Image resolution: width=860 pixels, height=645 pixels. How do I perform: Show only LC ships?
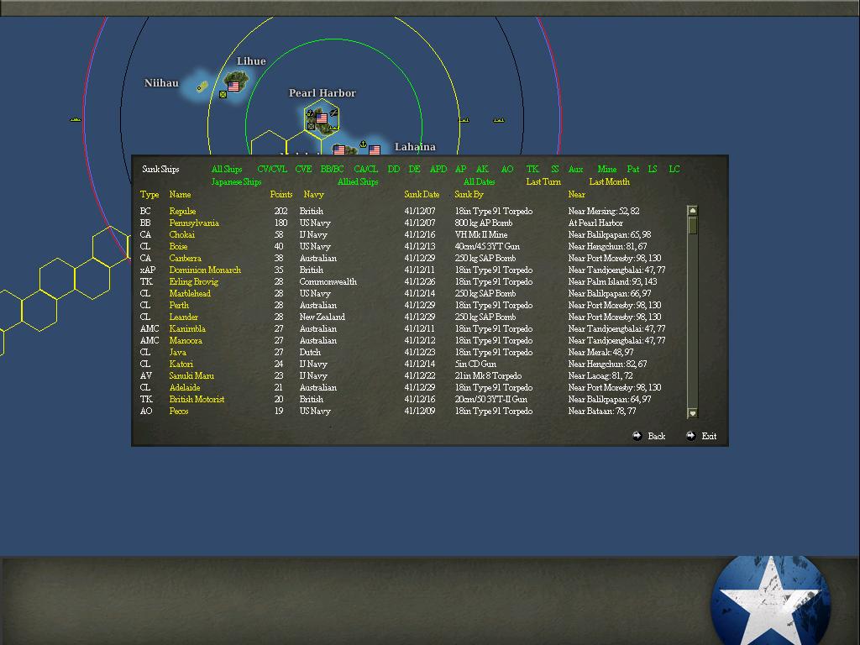[x=674, y=169]
